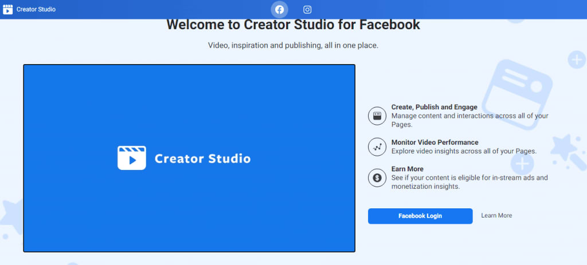Open the Learn More link
Image resolution: width=587 pixels, height=265 pixels.
tap(496, 215)
